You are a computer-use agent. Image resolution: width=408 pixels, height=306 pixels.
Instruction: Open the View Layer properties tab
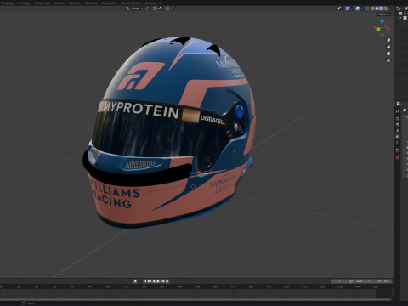coord(398,131)
